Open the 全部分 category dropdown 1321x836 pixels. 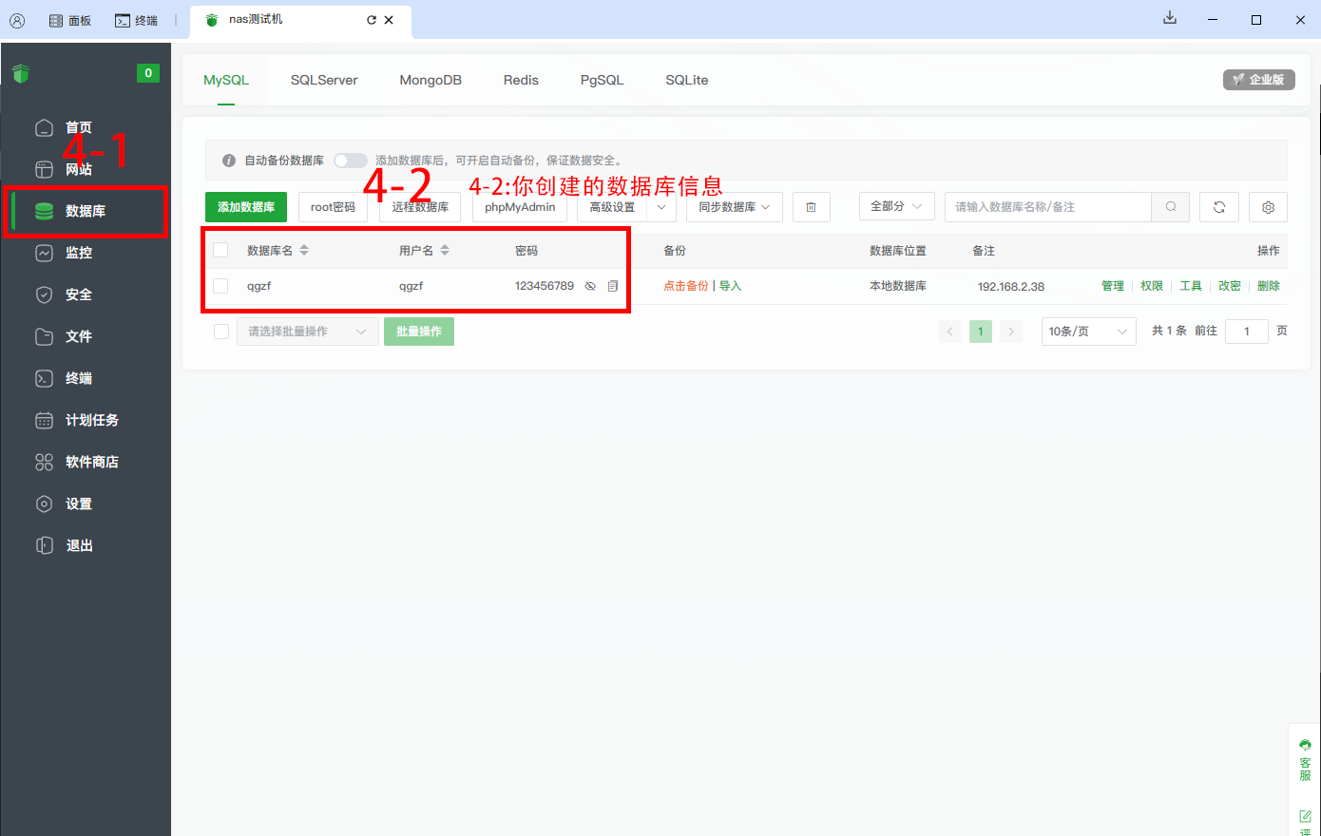click(896, 206)
